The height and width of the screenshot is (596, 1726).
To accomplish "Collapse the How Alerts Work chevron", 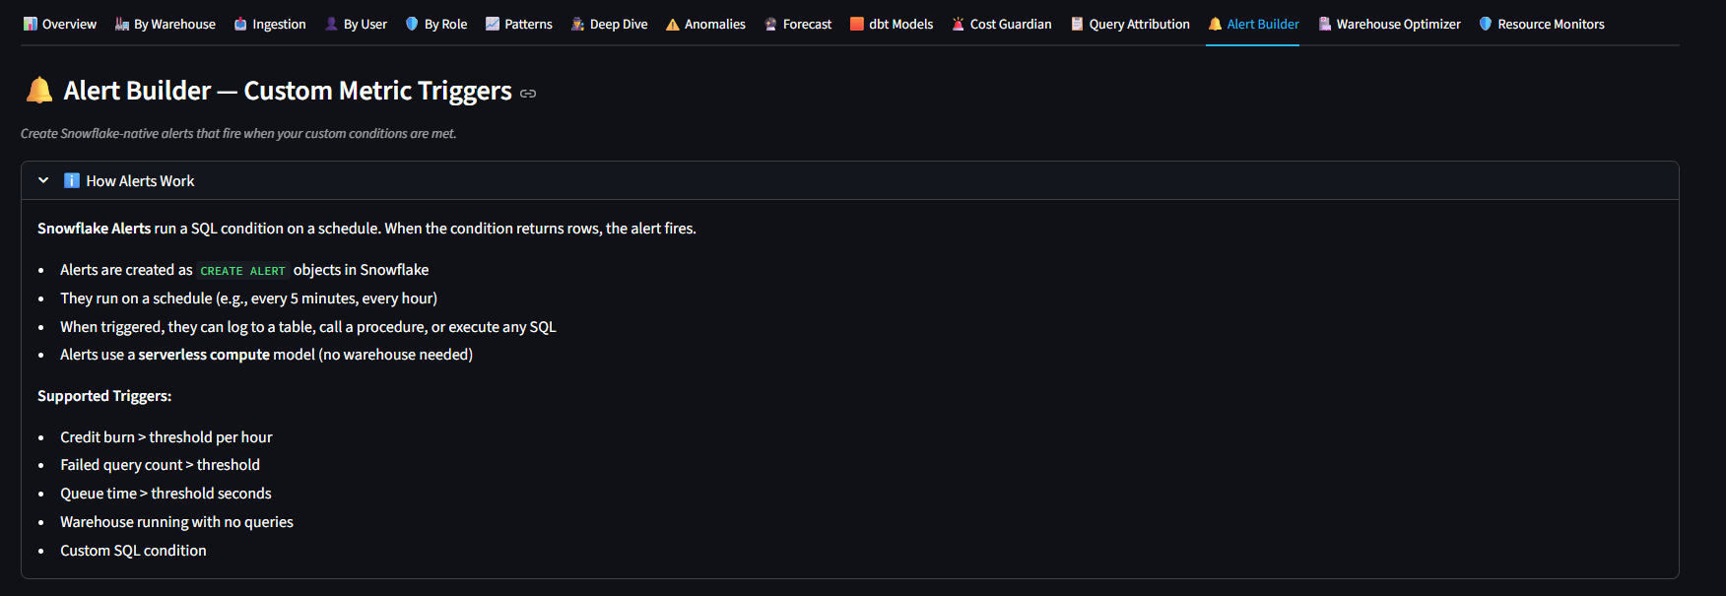I will tap(43, 180).
